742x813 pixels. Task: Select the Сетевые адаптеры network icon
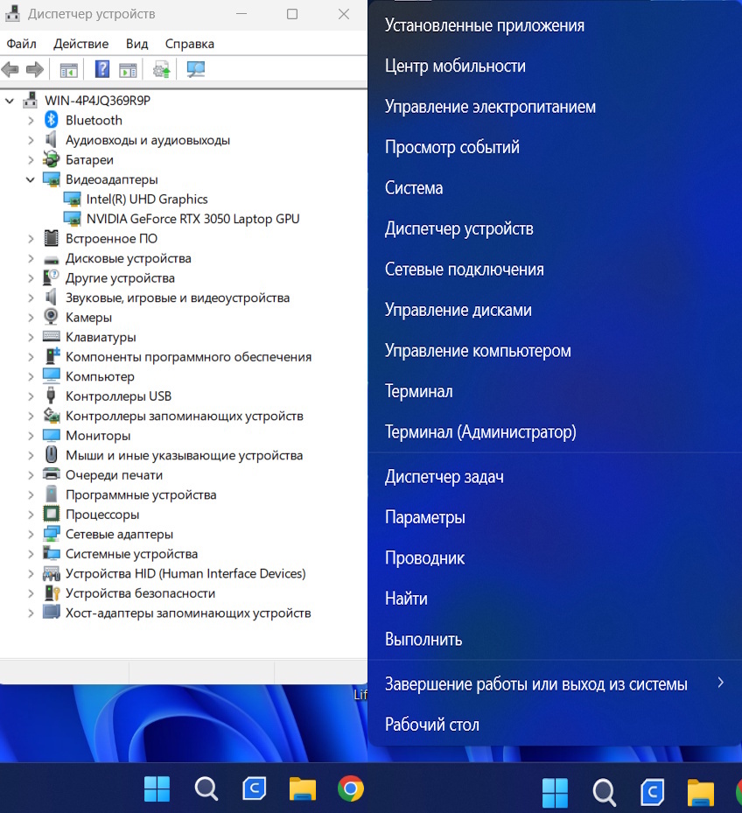(x=51, y=534)
